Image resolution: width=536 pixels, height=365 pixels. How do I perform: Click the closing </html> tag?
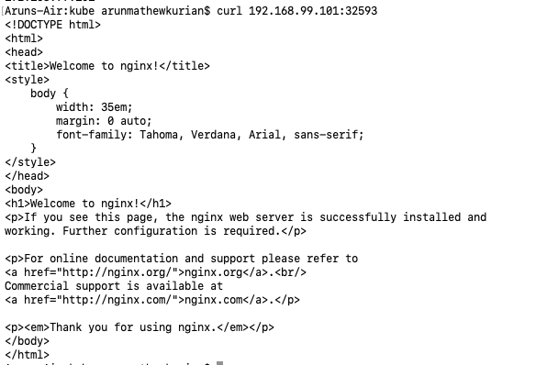[x=27, y=354]
